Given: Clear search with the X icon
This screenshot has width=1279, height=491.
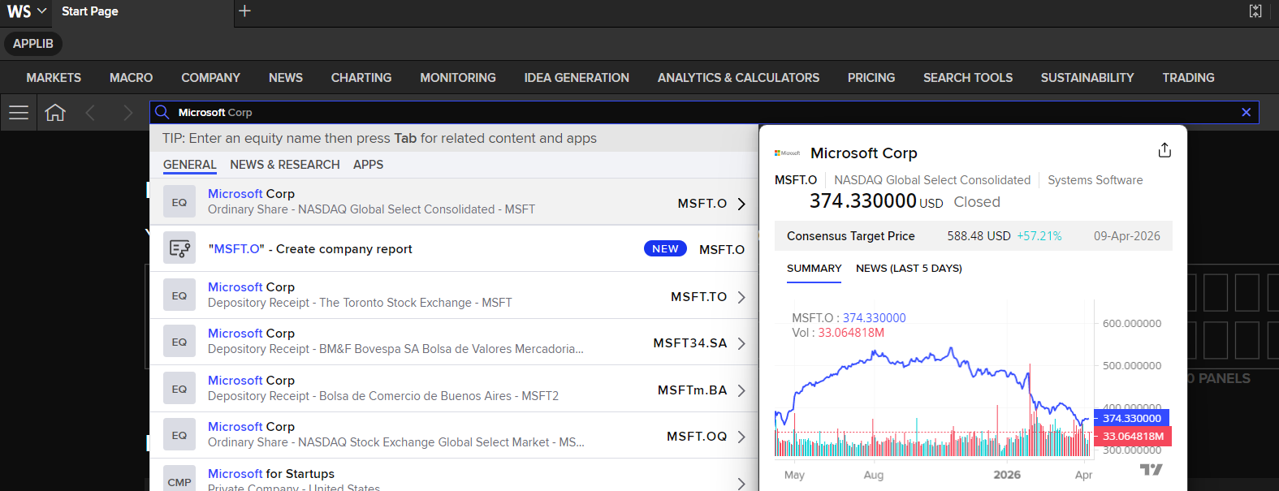Looking at the screenshot, I should pyautogui.click(x=1246, y=113).
